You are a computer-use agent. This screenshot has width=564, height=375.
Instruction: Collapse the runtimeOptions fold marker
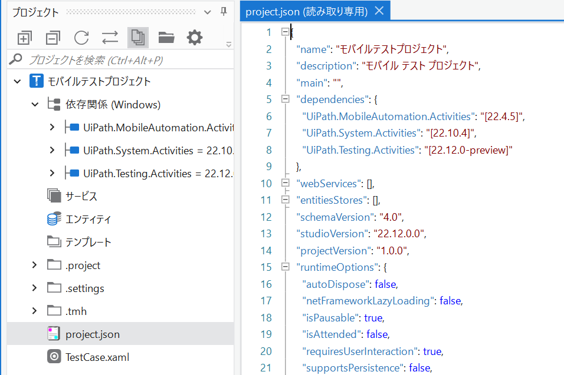(x=285, y=267)
